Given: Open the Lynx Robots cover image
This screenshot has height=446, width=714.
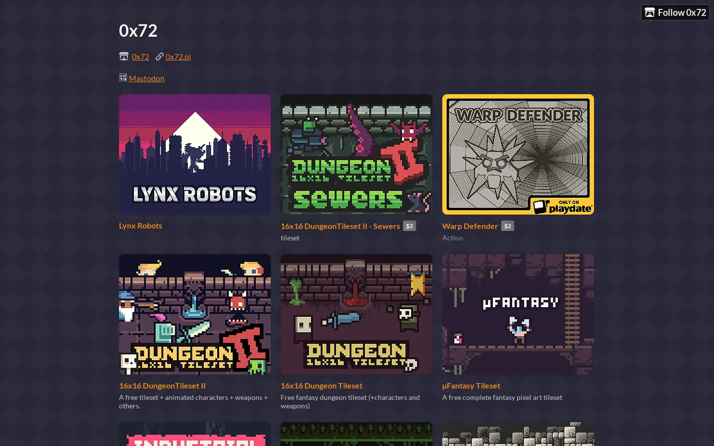Looking at the screenshot, I should click(x=195, y=155).
